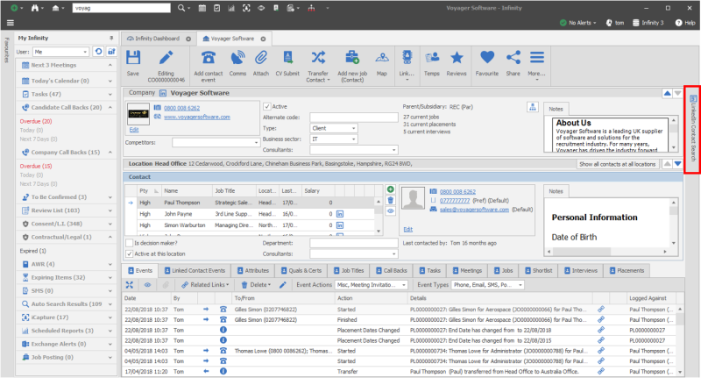Open the Call Backs tab

click(x=394, y=271)
